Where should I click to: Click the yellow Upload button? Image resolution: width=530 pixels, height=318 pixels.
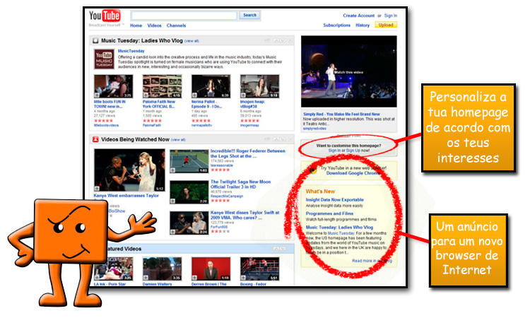click(x=386, y=25)
